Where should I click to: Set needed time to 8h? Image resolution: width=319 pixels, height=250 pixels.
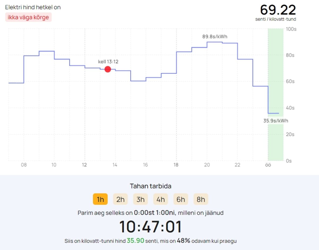[x=201, y=199]
